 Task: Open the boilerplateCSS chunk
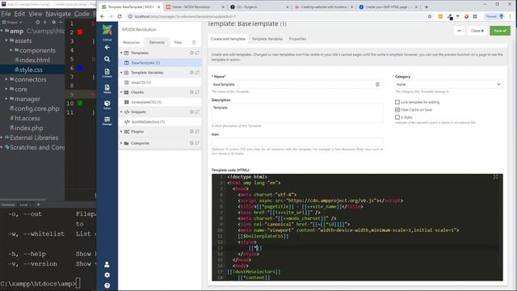(146, 103)
